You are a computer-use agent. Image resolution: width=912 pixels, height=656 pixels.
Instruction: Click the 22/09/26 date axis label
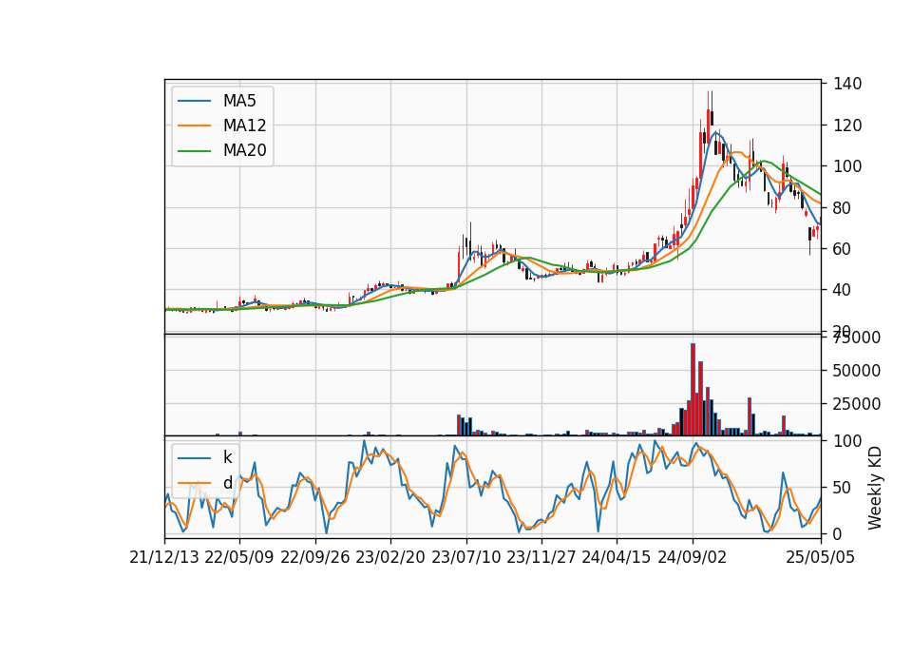pos(315,557)
